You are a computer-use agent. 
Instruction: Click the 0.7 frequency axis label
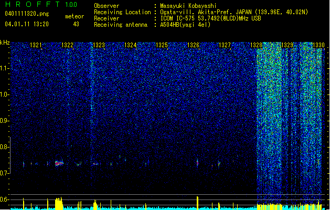(x=5, y=173)
